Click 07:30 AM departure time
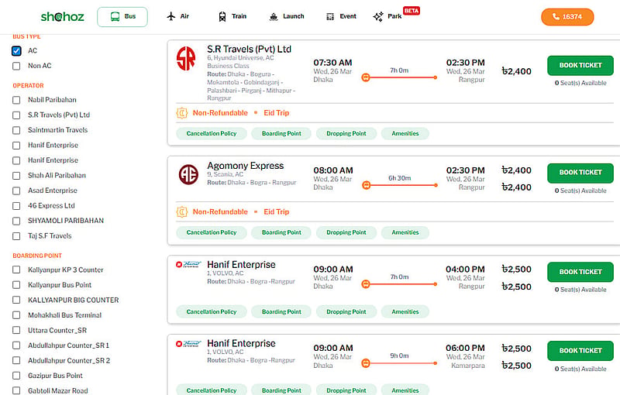620x395 pixels. 332,63
